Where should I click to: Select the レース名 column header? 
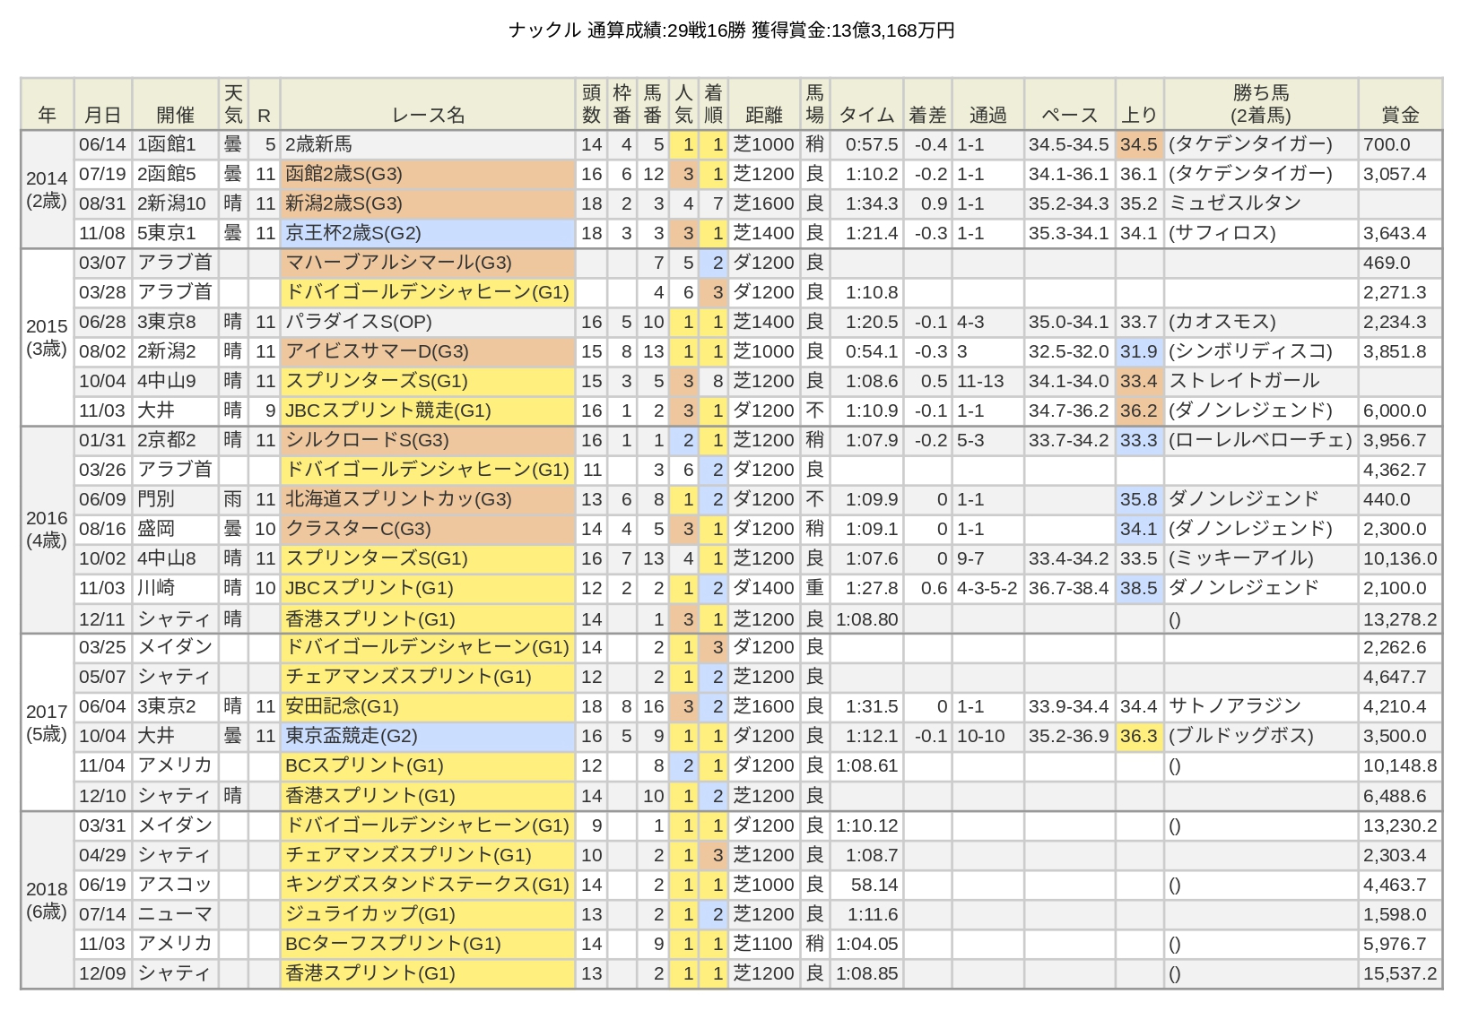coord(428,104)
